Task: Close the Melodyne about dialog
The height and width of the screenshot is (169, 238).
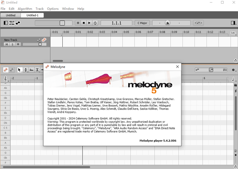Action: point(177,67)
